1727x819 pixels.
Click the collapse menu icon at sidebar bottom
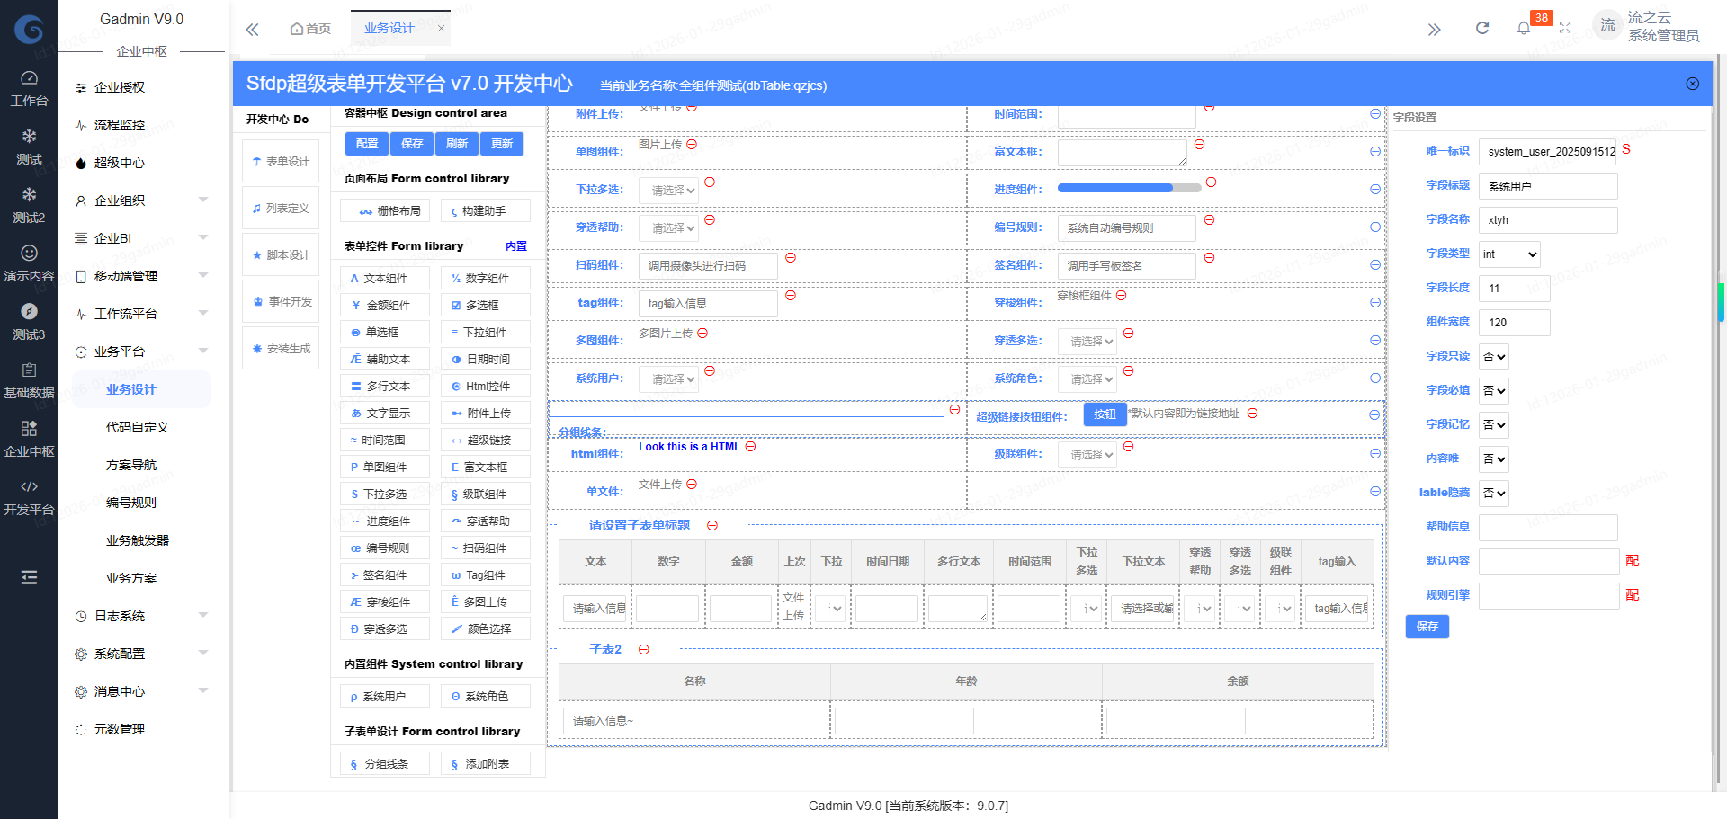(29, 577)
